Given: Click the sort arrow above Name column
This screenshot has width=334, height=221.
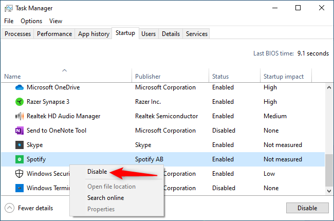Looking at the screenshot, I should coord(65,70).
